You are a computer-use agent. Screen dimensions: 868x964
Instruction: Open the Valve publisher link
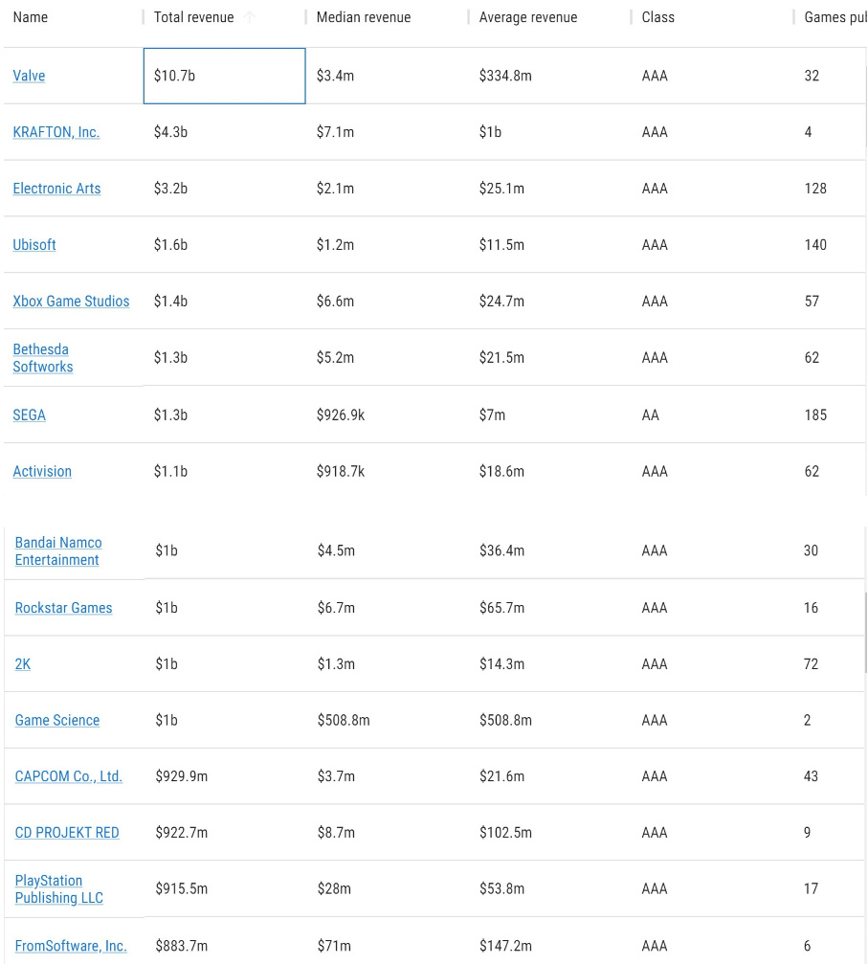[29, 76]
